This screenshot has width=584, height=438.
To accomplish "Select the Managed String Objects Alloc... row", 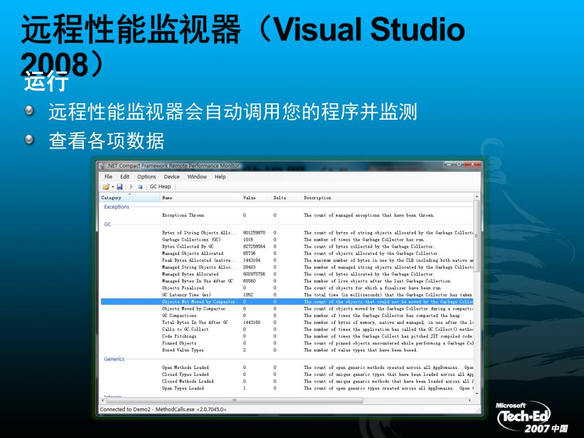I will tap(287, 267).
